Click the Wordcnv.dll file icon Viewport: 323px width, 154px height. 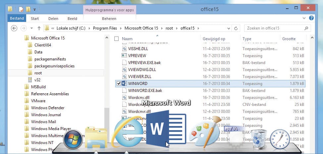(x=124, y=98)
